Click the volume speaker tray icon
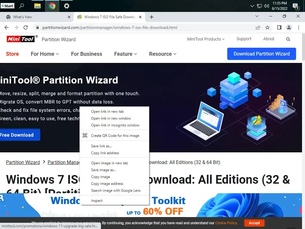 click(x=267, y=6)
